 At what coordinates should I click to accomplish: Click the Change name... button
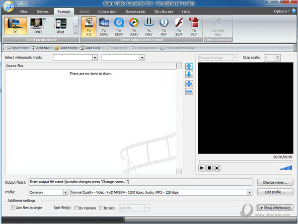275,182
